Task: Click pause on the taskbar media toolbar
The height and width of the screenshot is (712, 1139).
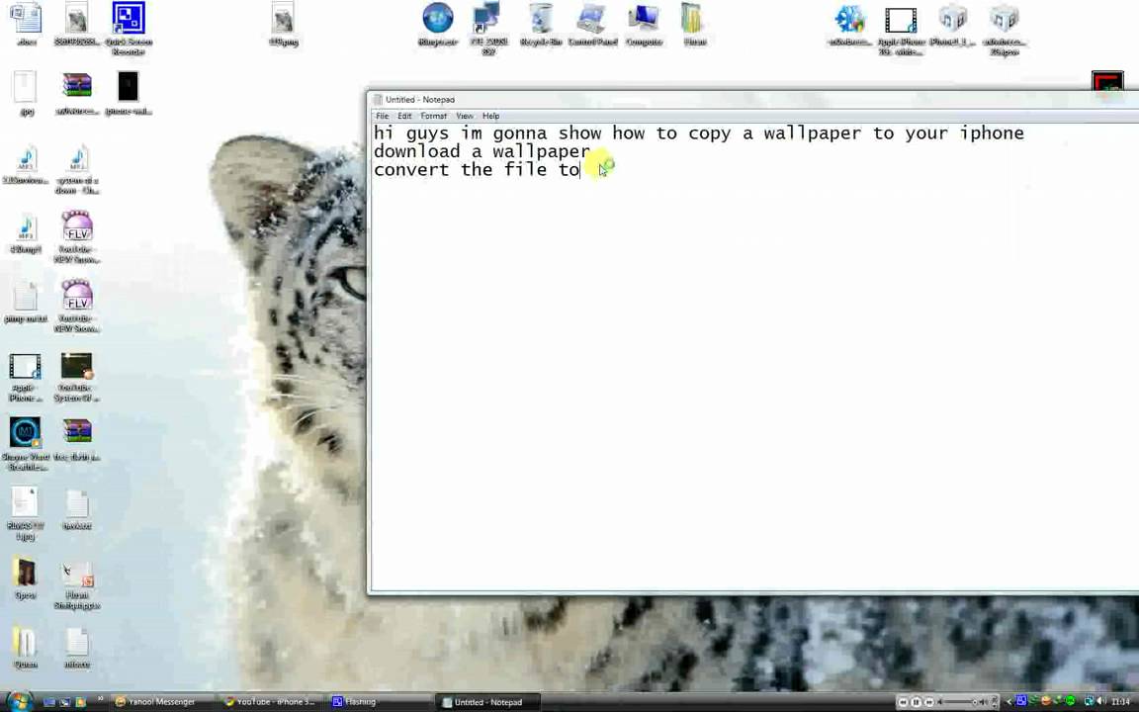Action: click(x=916, y=702)
